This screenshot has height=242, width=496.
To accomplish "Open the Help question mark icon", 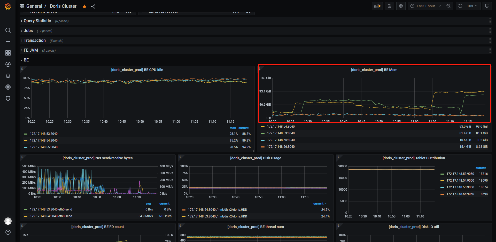I will coord(8,232).
